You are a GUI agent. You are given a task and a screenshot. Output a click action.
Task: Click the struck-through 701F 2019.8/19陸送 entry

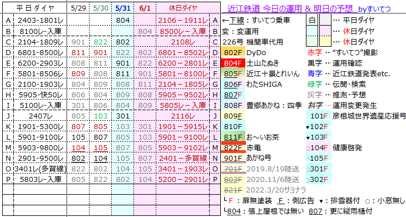point(260,169)
